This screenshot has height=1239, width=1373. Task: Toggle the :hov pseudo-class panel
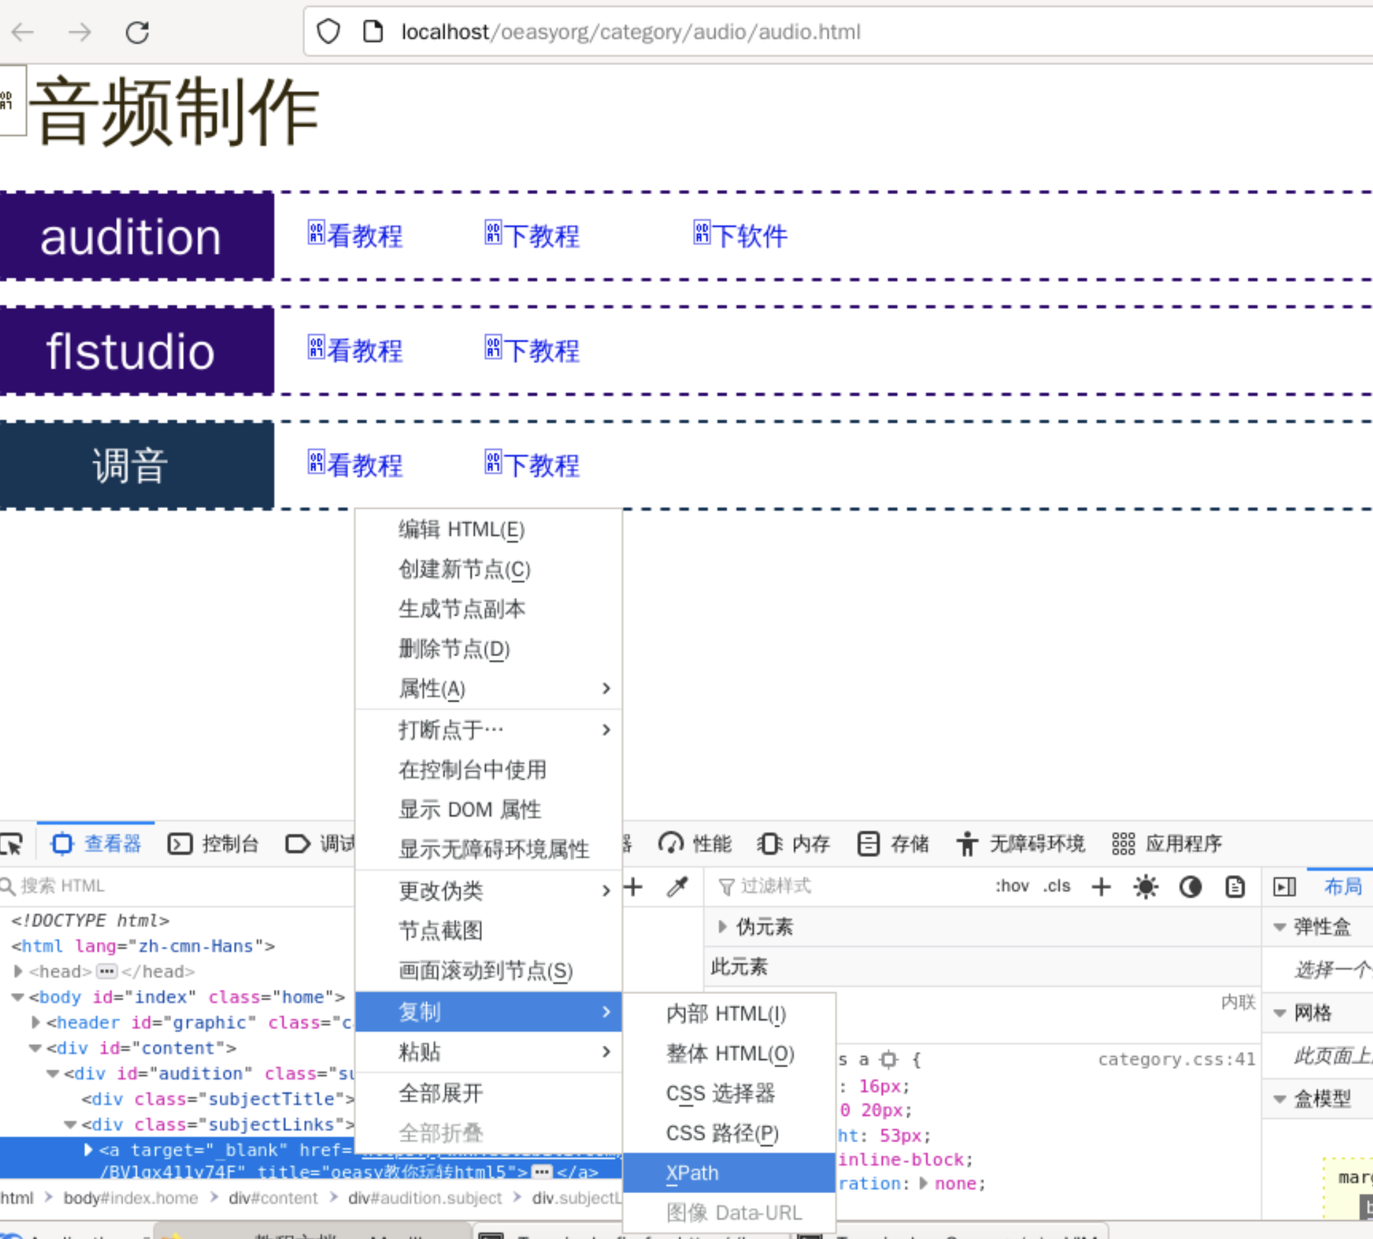pyautogui.click(x=1012, y=886)
